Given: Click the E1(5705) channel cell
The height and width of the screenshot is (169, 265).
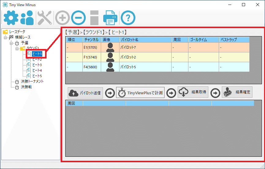Looking at the screenshot, I should tap(92, 47).
